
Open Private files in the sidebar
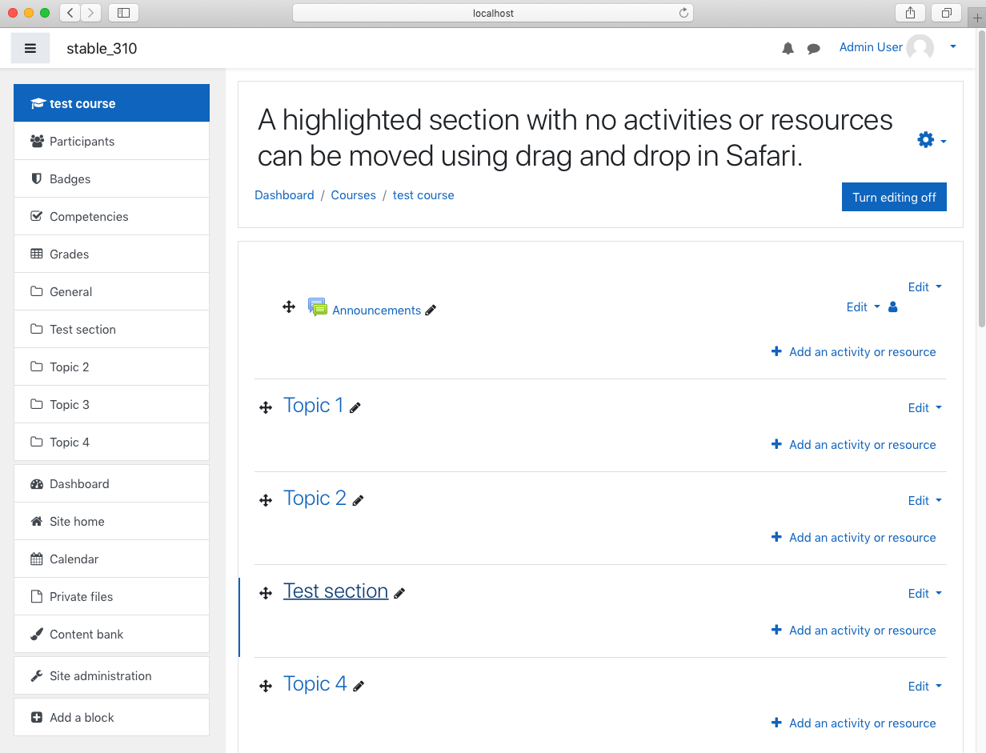pos(111,597)
